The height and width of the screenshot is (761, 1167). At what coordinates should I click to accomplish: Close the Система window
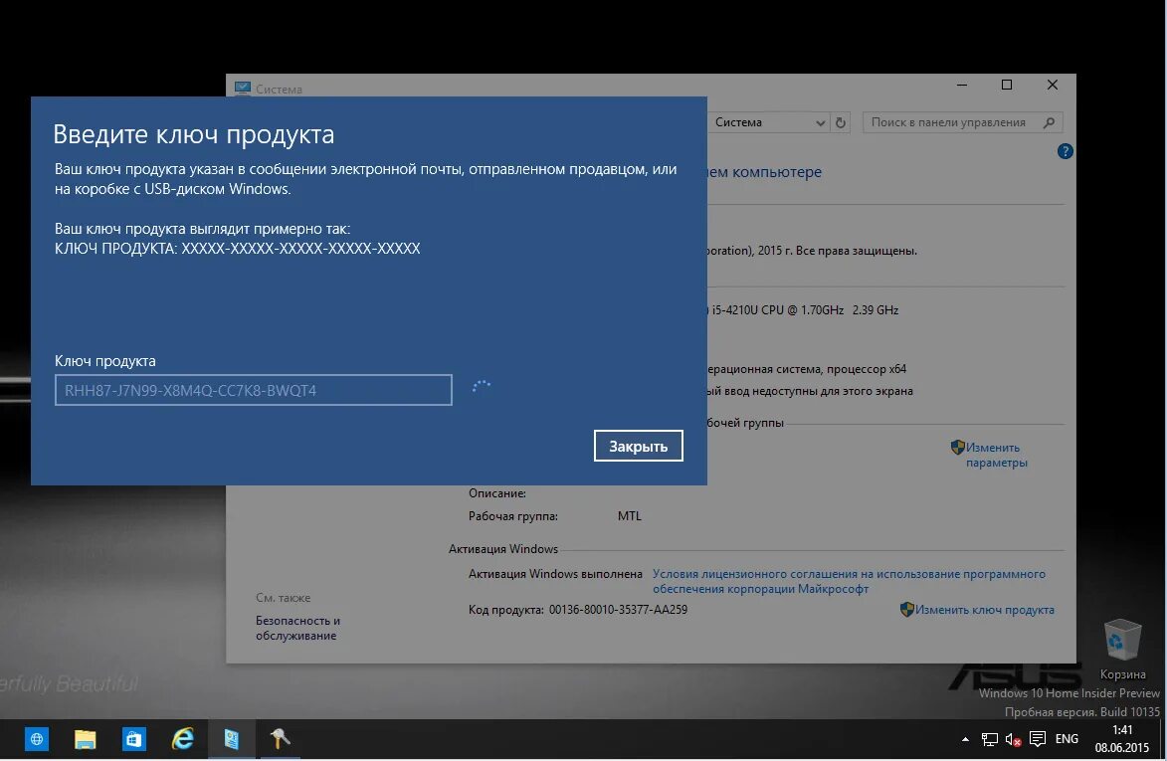pos(1052,85)
